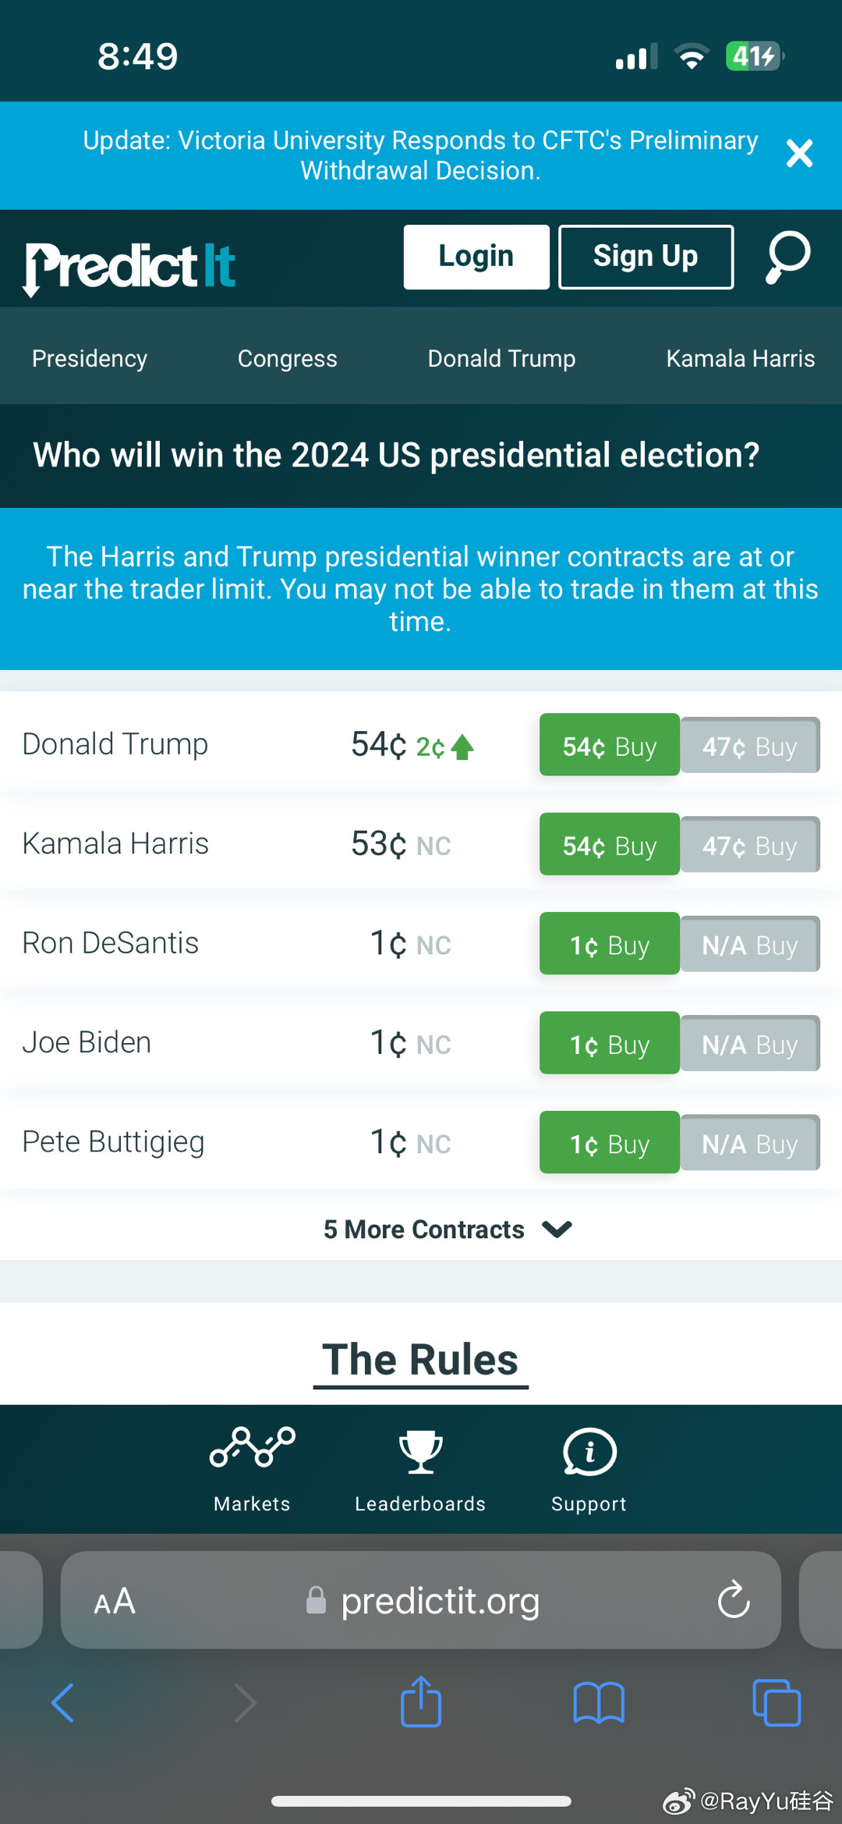842x1824 pixels.
Task: Buy Donald Trump Yes at 54¢
Action: [609, 745]
